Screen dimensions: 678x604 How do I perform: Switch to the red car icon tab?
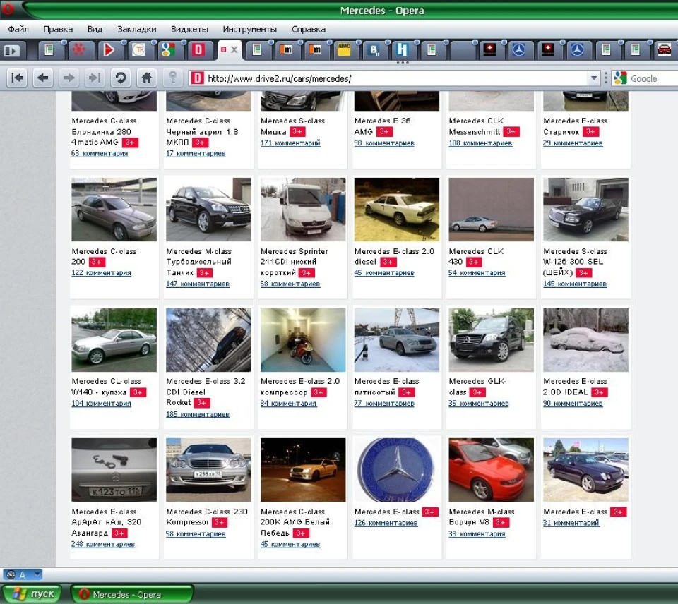point(664,50)
